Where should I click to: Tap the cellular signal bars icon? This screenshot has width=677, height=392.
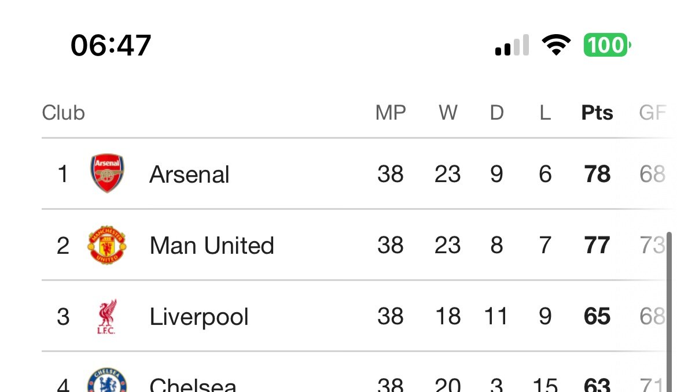(x=512, y=45)
